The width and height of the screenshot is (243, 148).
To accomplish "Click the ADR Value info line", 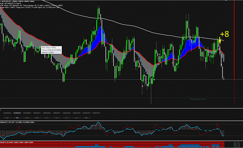I will click(x=31, y=5).
